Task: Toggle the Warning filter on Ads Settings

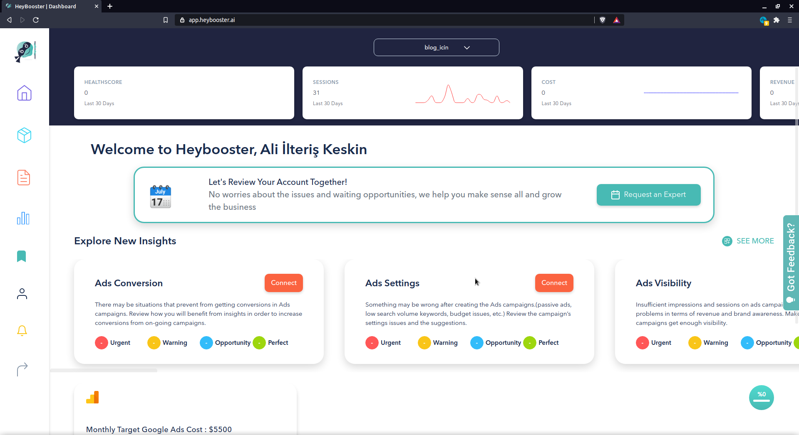Action: [424, 343]
